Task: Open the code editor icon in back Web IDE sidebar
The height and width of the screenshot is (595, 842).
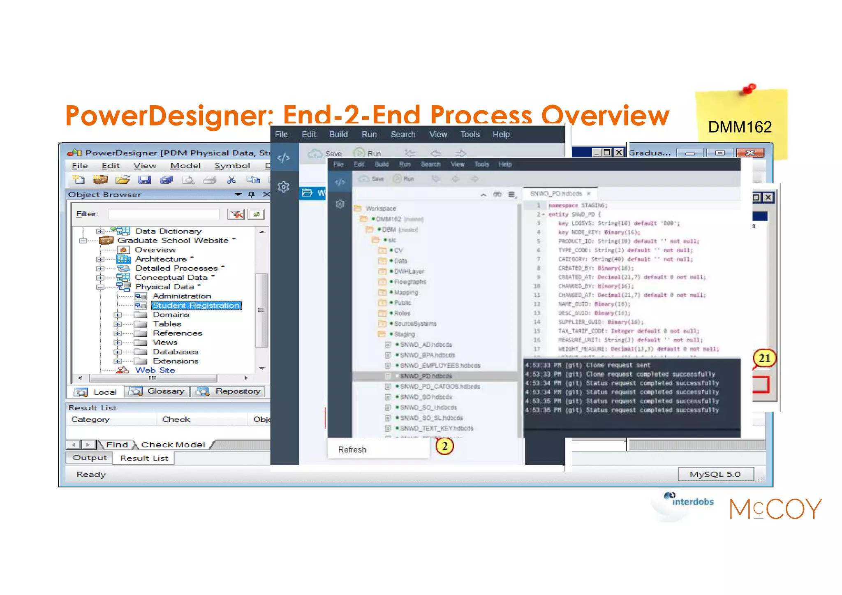Action: click(x=284, y=158)
